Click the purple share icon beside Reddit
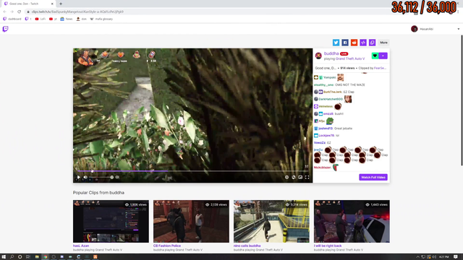Viewport: 463px width, 260px height. [x=363, y=43]
